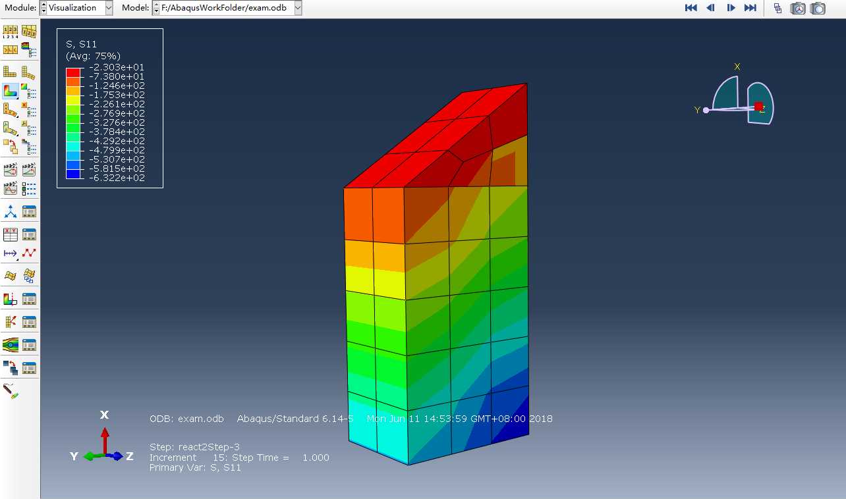Open the manager beside the blue squares icon
Image resolution: width=846 pixels, height=499 pixels.
tap(29, 367)
